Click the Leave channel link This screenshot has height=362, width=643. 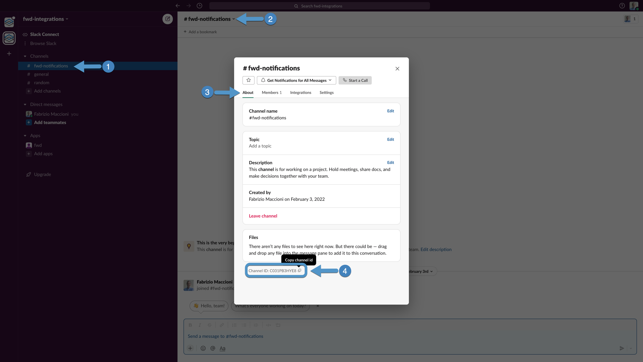point(263,216)
